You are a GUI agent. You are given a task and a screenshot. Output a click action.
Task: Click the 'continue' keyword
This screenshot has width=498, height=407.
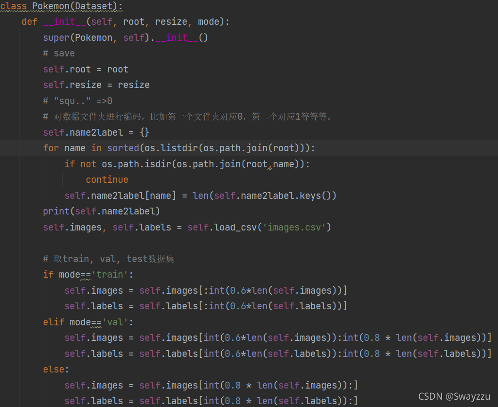107,180
